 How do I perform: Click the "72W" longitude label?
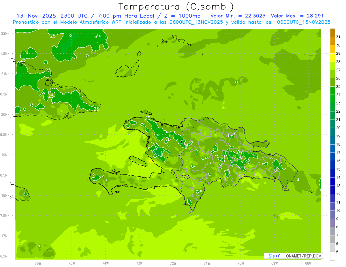[x=173, y=263]
